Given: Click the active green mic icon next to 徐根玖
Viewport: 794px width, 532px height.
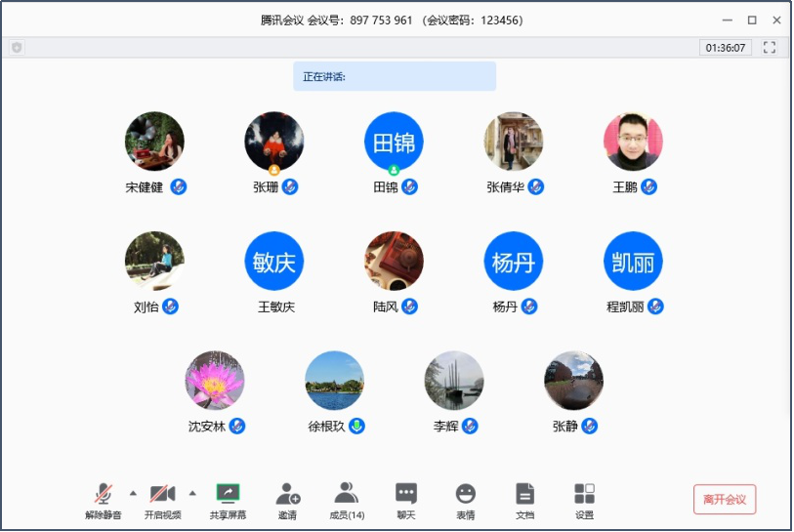Looking at the screenshot, I should (357, 426).
